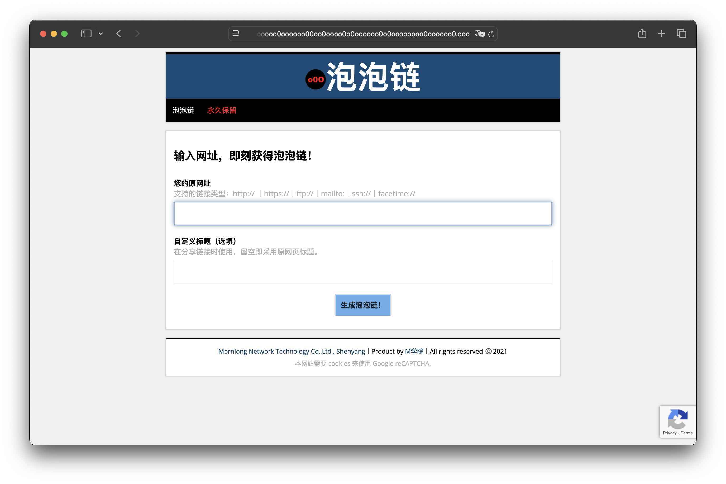
Task: Select the 泡泡链 navigation item
Action: coord(183,111)
